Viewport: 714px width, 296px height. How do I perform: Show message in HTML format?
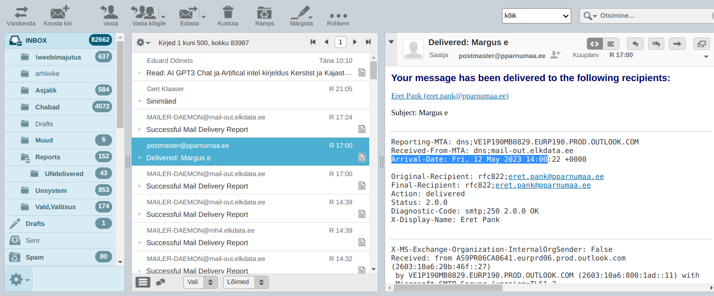click(x=595, y=44)
